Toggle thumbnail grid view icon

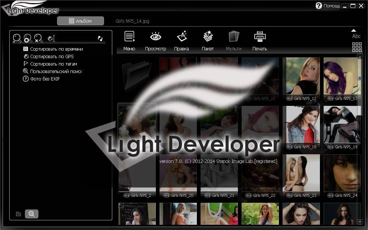click(357, 47)
